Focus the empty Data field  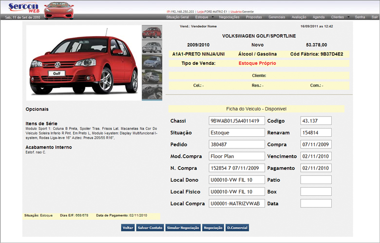pyautogui.click(x=316, y=204)
